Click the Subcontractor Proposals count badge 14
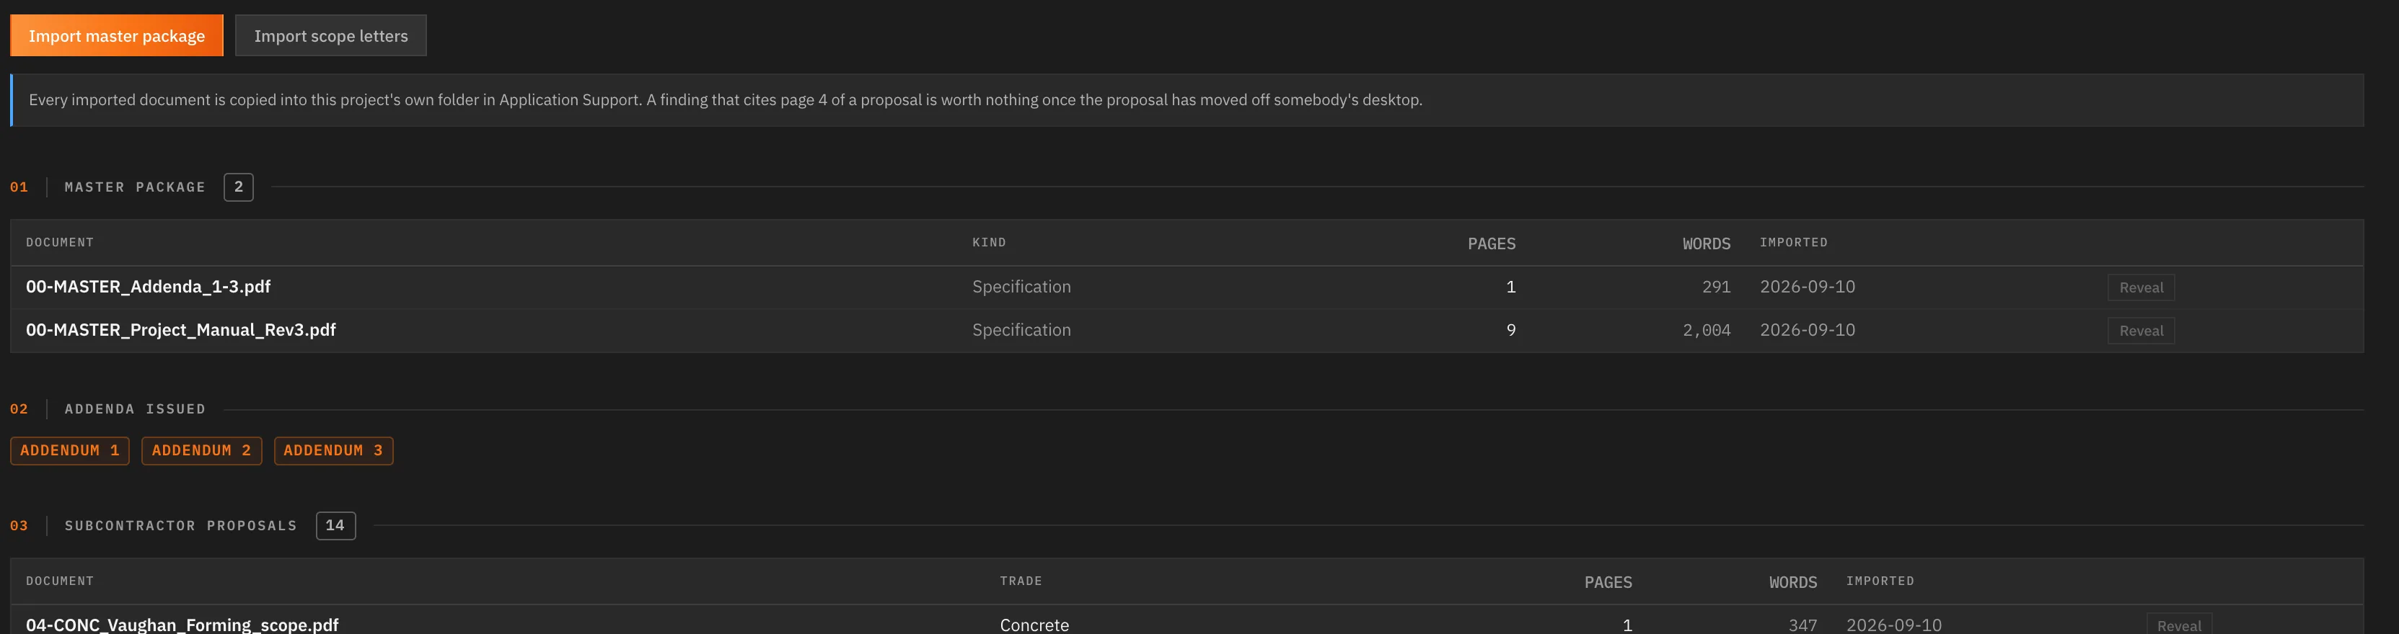This screenshot has width=2399, height=634. click(x=335, y=525)
